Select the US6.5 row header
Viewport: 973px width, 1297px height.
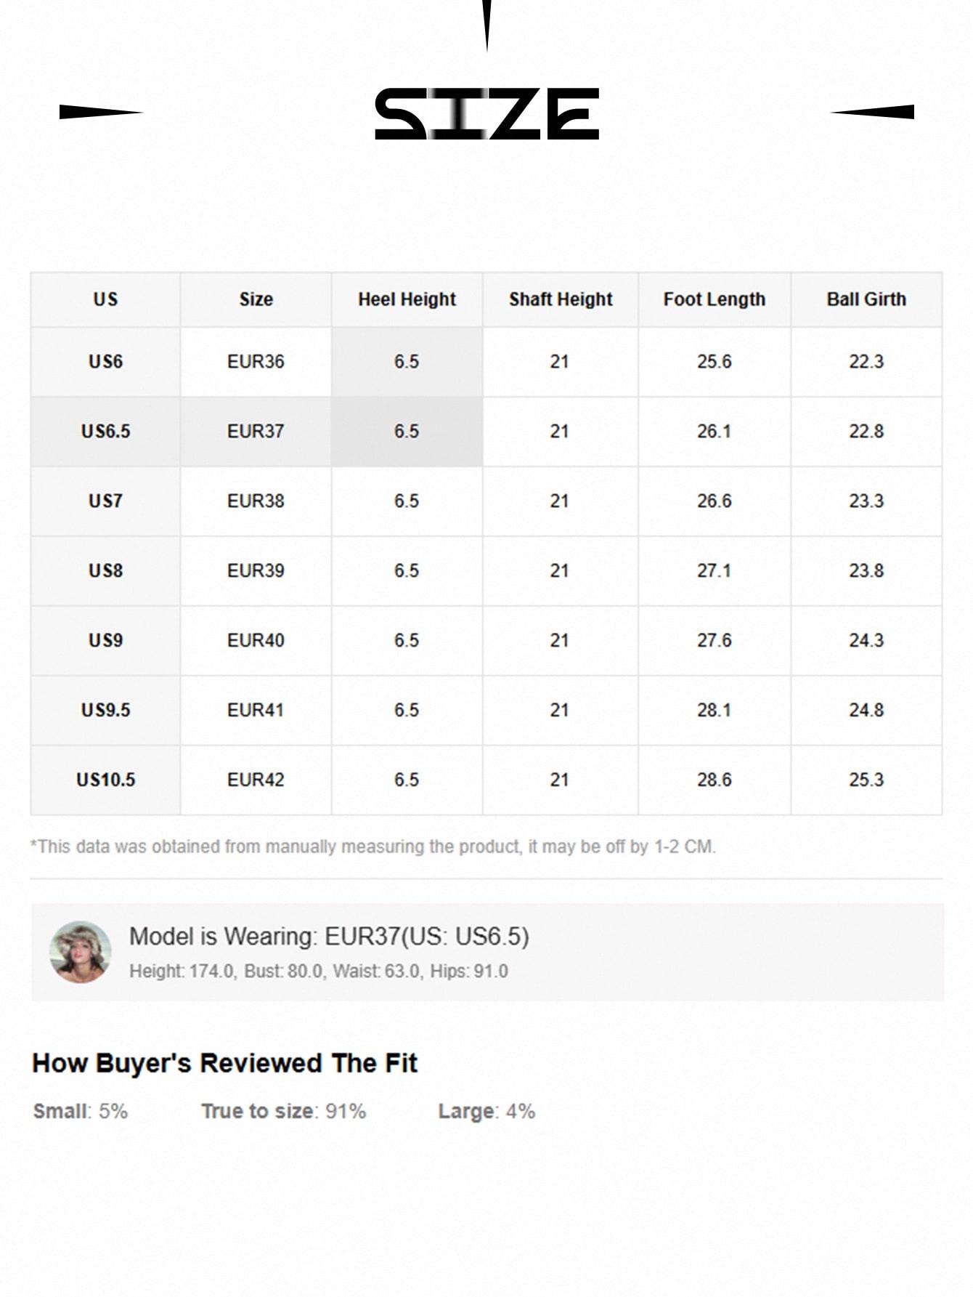click(x=105, y=432)
